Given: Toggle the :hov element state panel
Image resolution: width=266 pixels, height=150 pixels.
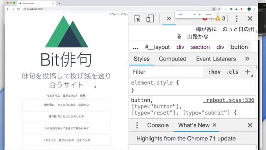Looking at the screenshot, I should [x=214, y=72].
